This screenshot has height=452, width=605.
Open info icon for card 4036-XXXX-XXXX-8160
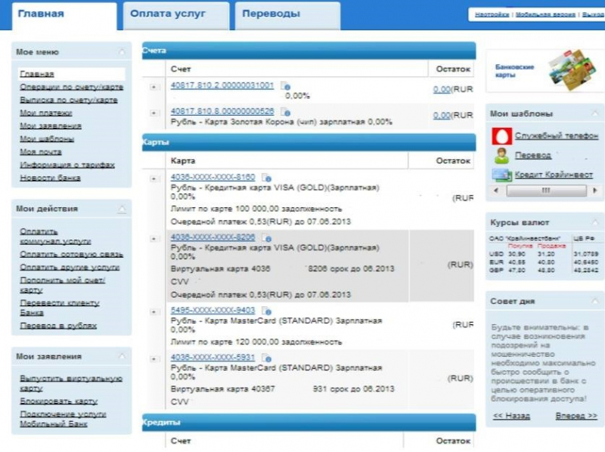[266, 178]
